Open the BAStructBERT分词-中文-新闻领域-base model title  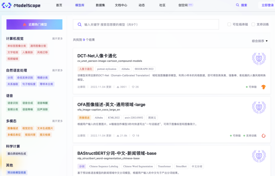tap(117, 153)
